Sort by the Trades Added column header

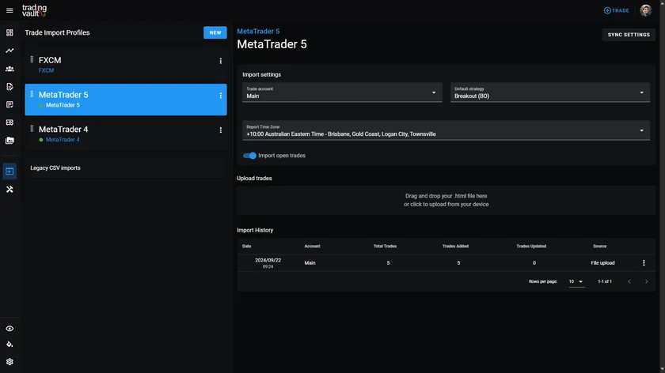pos(455,246)
